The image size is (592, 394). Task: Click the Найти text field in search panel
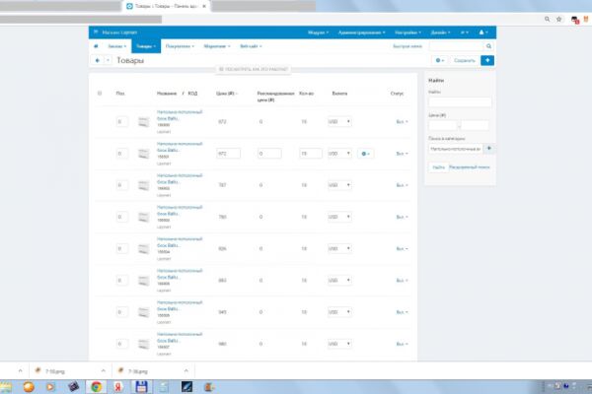point(460,102)
